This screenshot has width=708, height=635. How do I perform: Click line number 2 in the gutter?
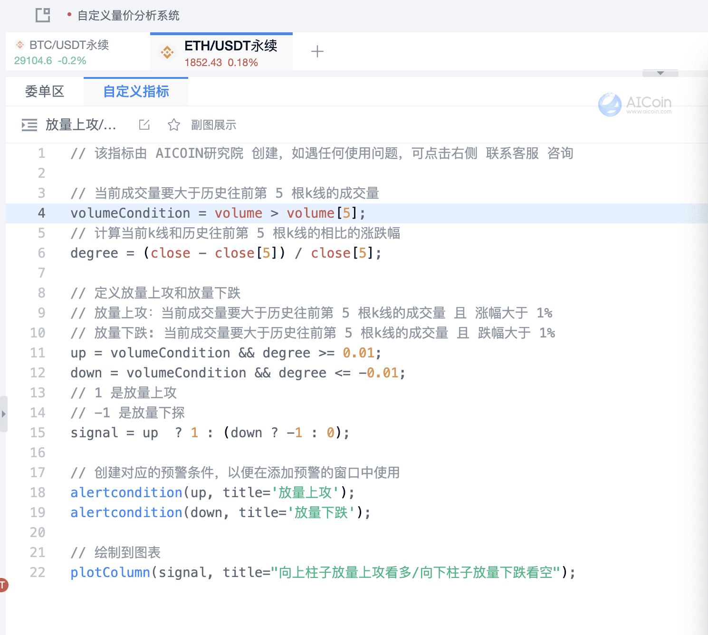click(x=41, y=173)
